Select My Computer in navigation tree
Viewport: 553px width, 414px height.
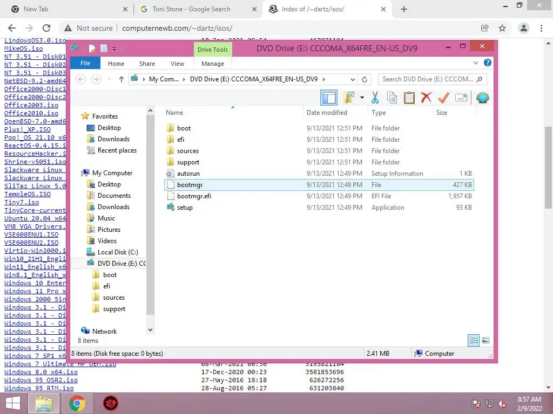112,173
